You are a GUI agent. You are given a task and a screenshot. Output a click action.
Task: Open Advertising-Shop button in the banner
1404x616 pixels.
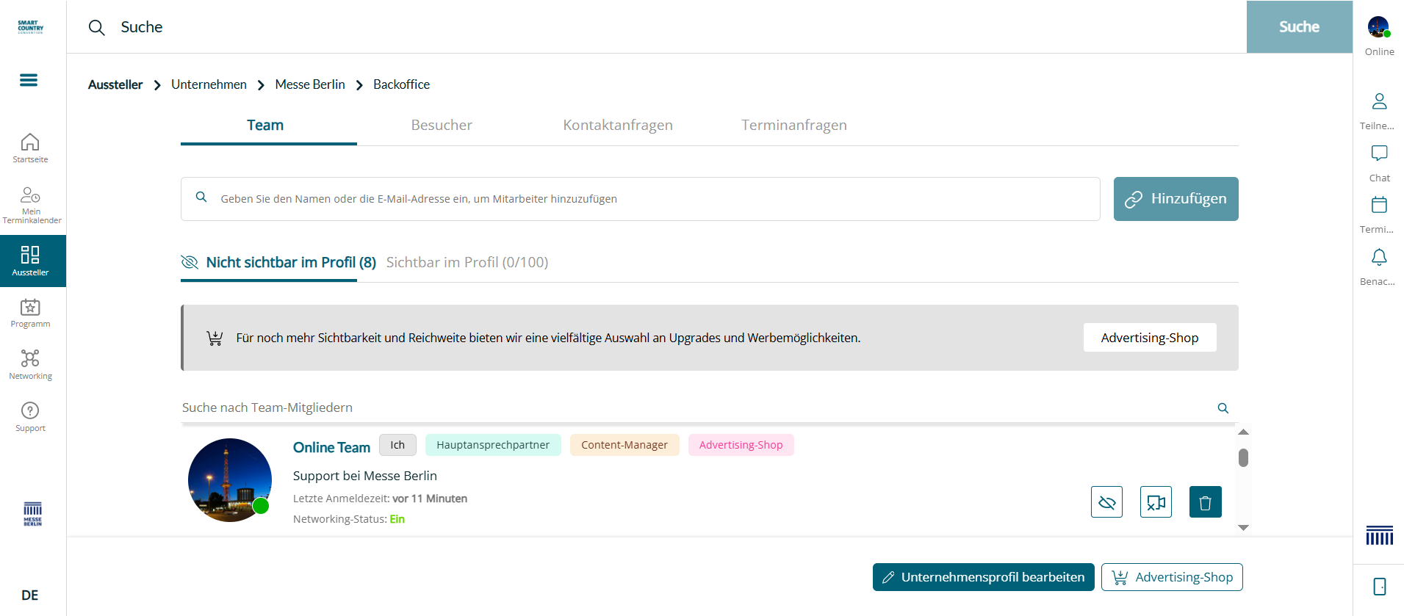click(x=1150, y=338)
